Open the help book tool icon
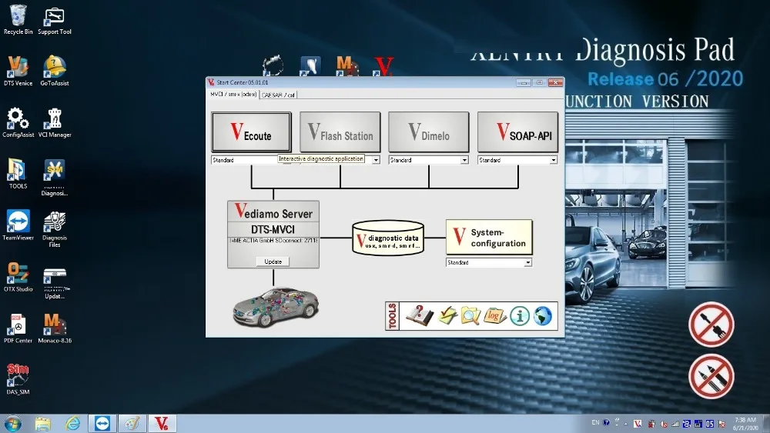Image resolution: width=770 pixels, height=433 pixels. pos(419,316)
